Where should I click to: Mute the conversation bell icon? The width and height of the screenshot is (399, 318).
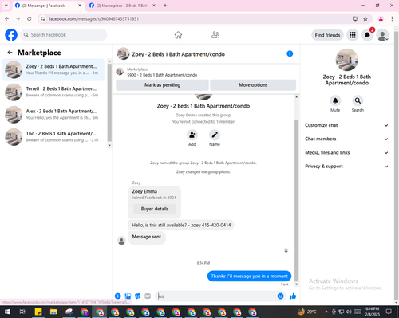click(x=335, y=100)
